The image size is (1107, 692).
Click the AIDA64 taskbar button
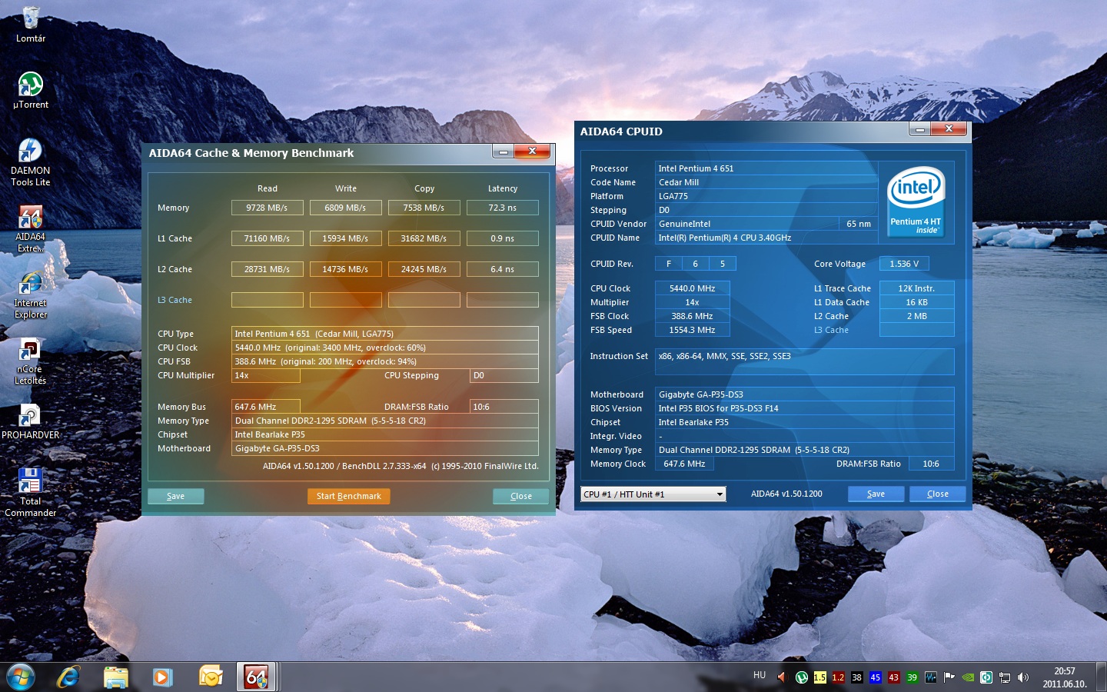256,677
